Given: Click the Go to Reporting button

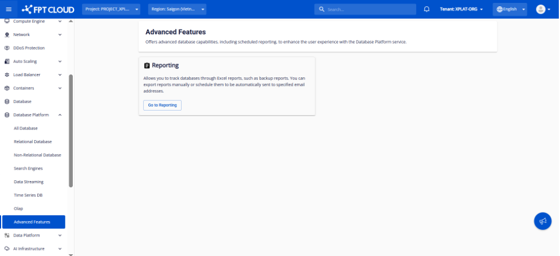Looking at the screenshot, I should click(x=162, y=105).
